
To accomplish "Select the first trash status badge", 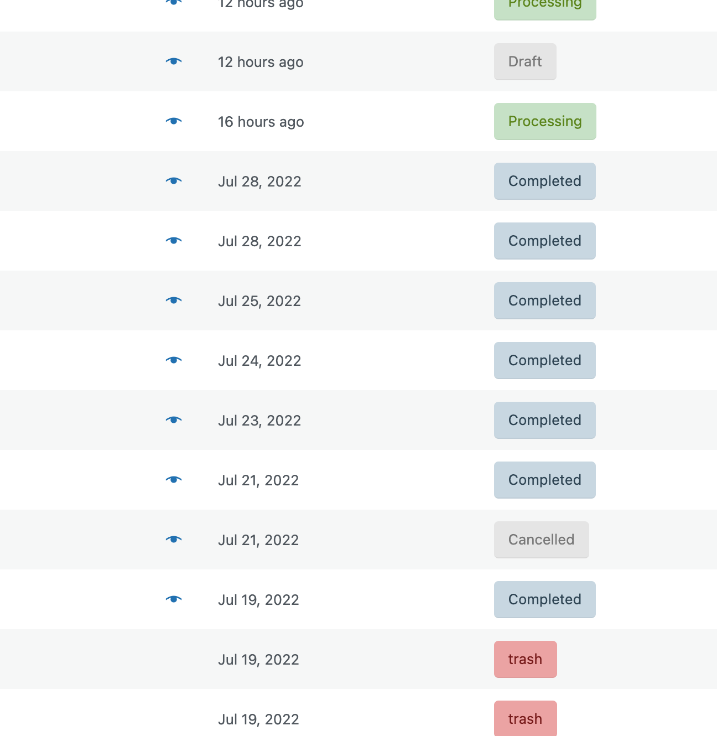I will tap(525, 659).
